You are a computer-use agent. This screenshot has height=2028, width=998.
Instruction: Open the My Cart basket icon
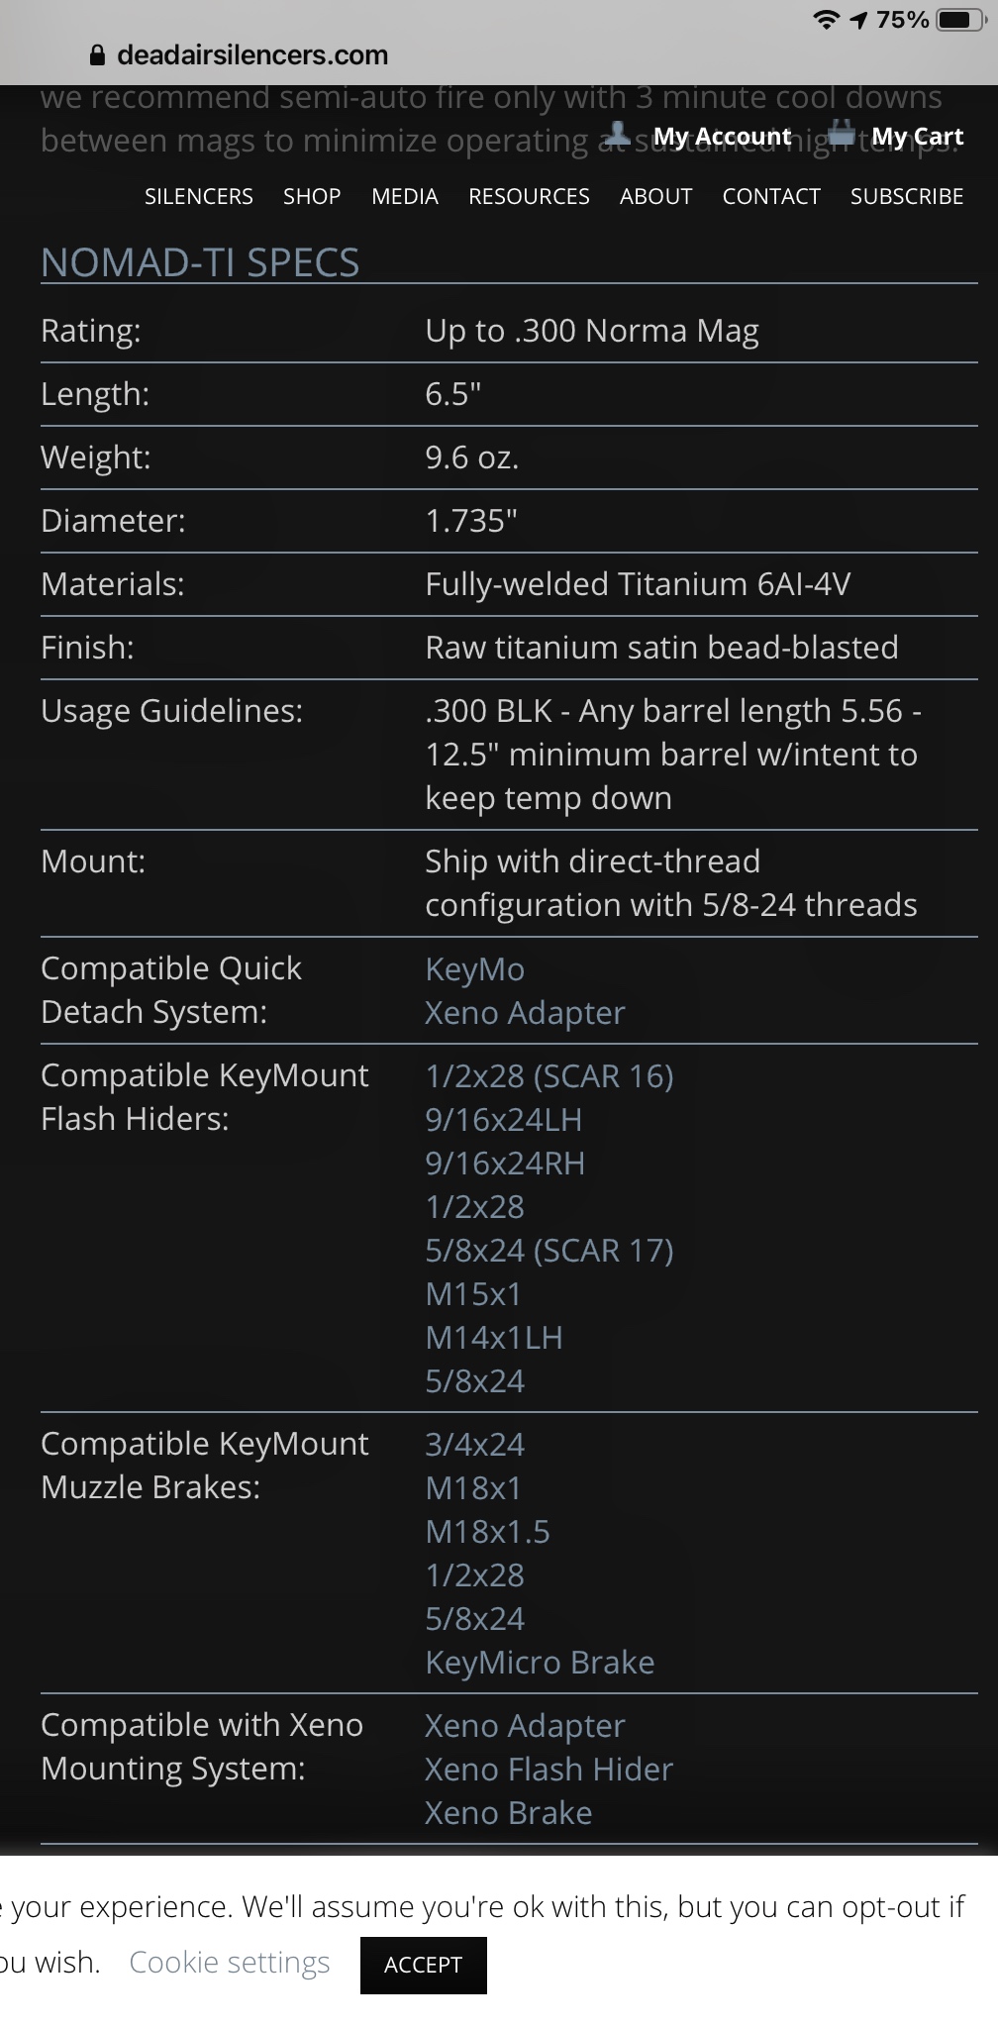(841, 133)
